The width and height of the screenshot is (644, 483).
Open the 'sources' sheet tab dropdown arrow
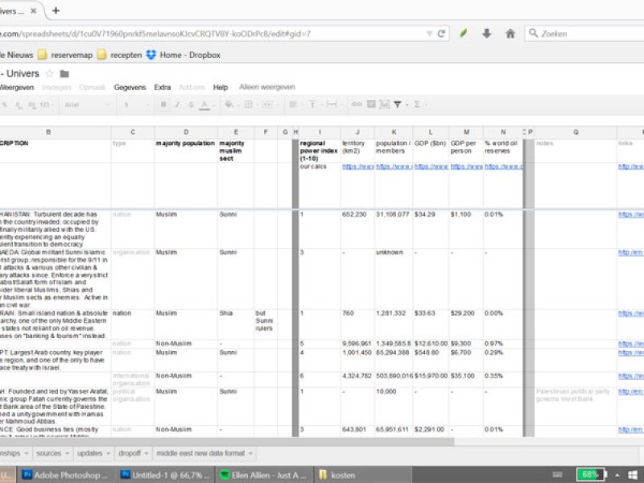pyautogui.click(x=68, y=453)
